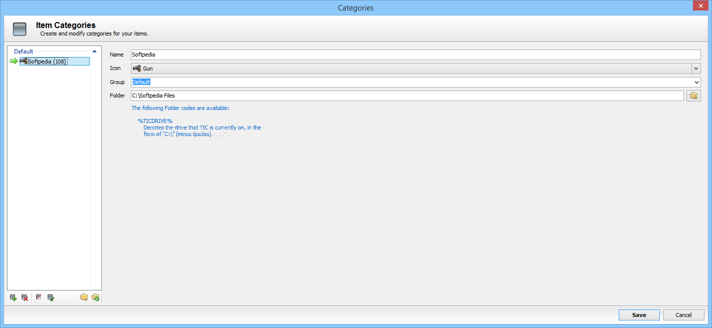Click the Icon field label

(115, 68)
